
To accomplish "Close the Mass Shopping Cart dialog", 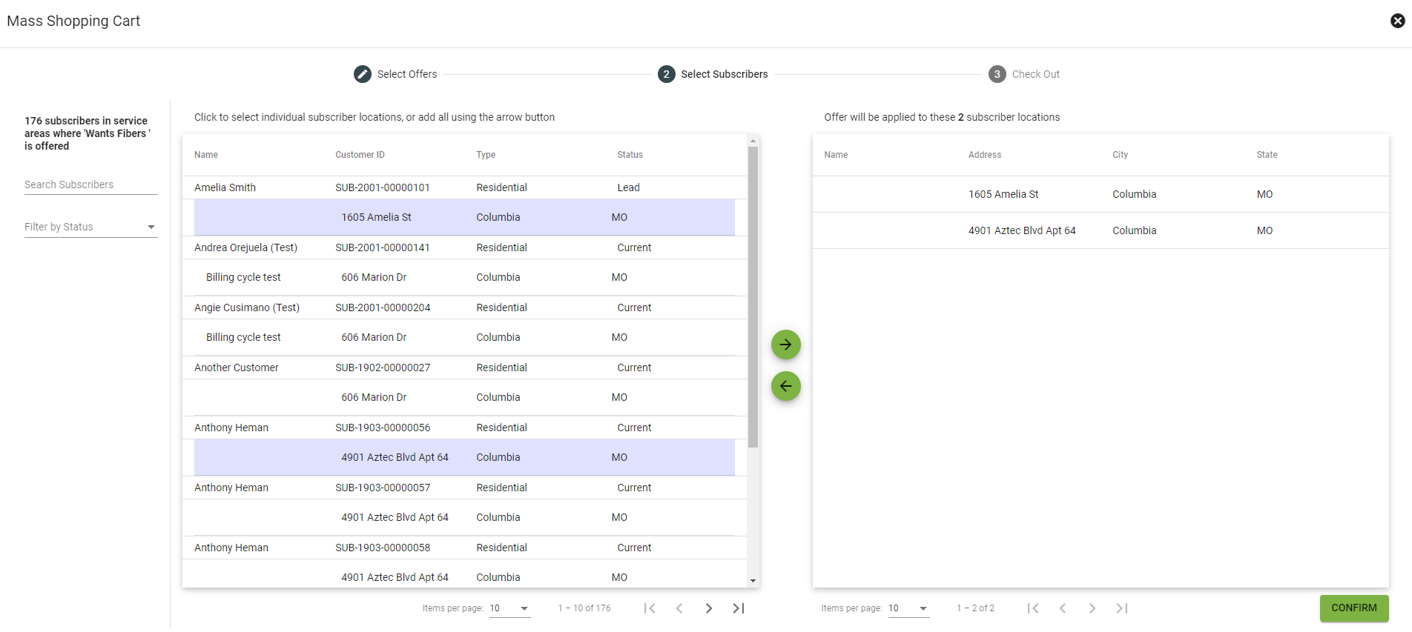I will (x=1397, y=21).
